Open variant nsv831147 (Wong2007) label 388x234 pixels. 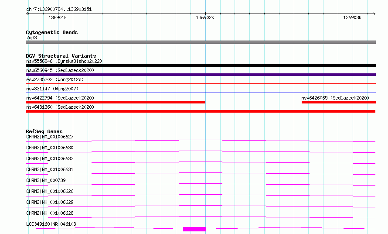(x=52, y=89)
